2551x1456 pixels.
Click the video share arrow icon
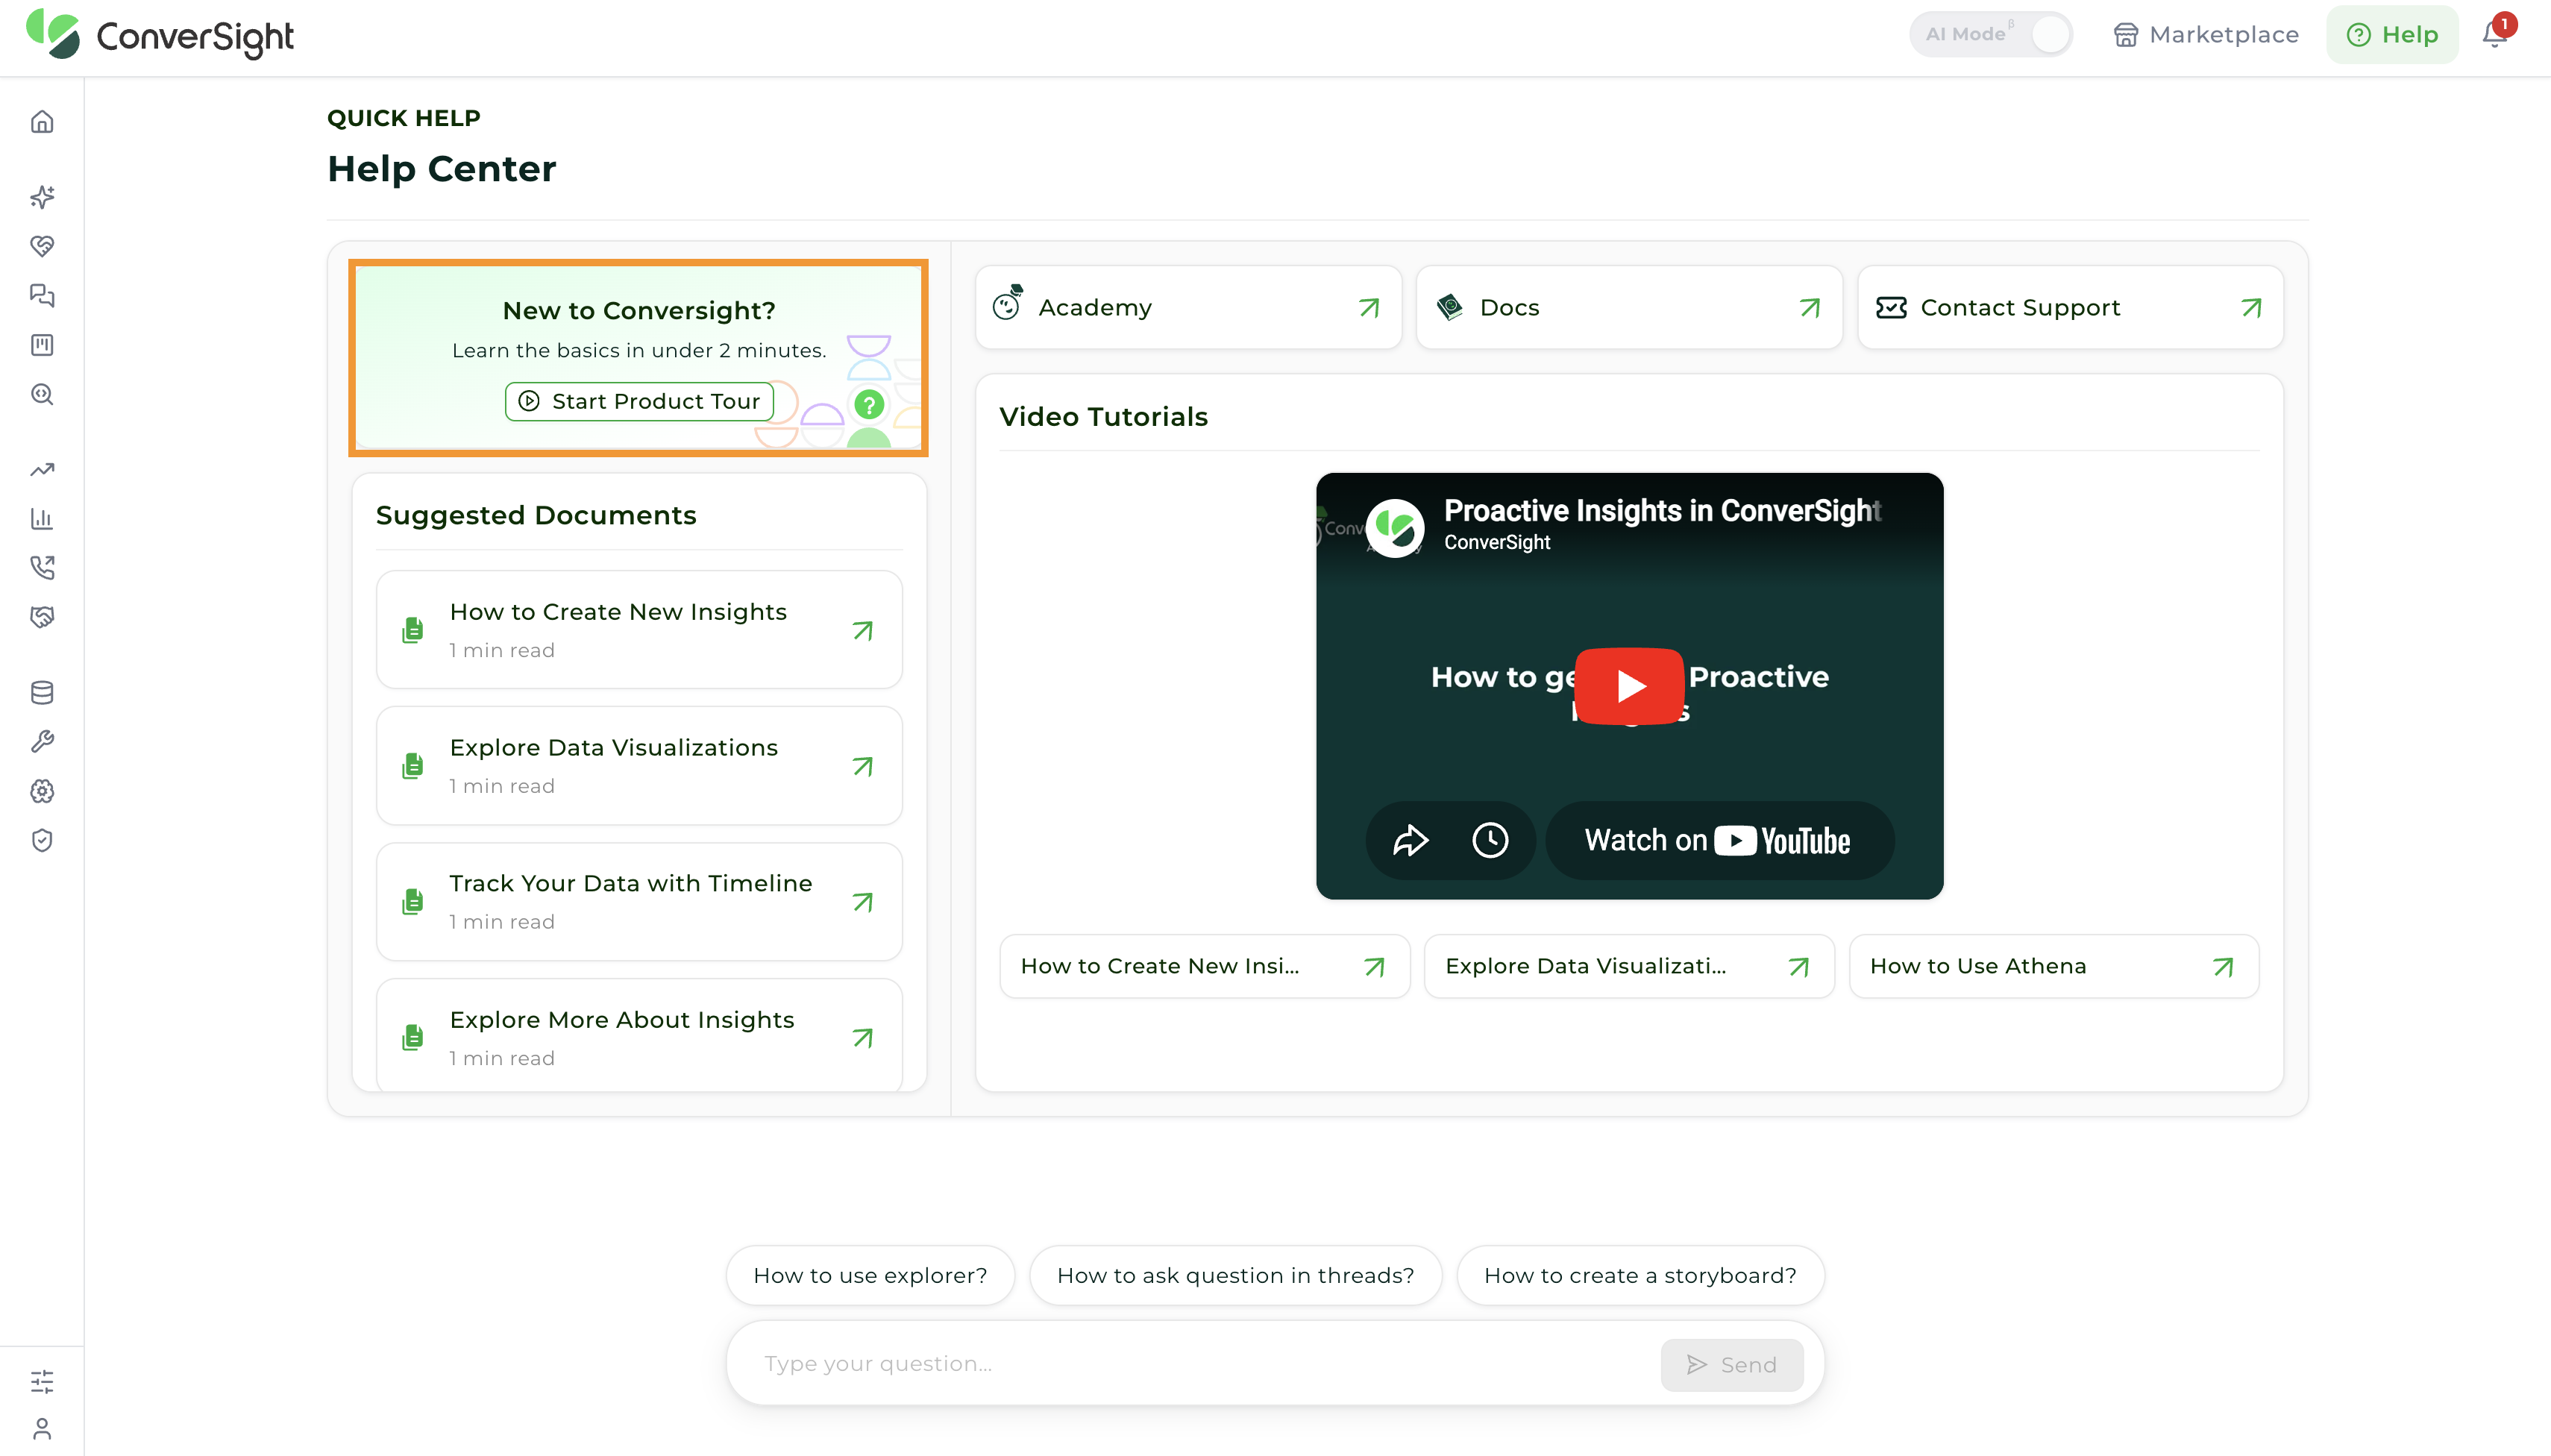[1410, 840]
